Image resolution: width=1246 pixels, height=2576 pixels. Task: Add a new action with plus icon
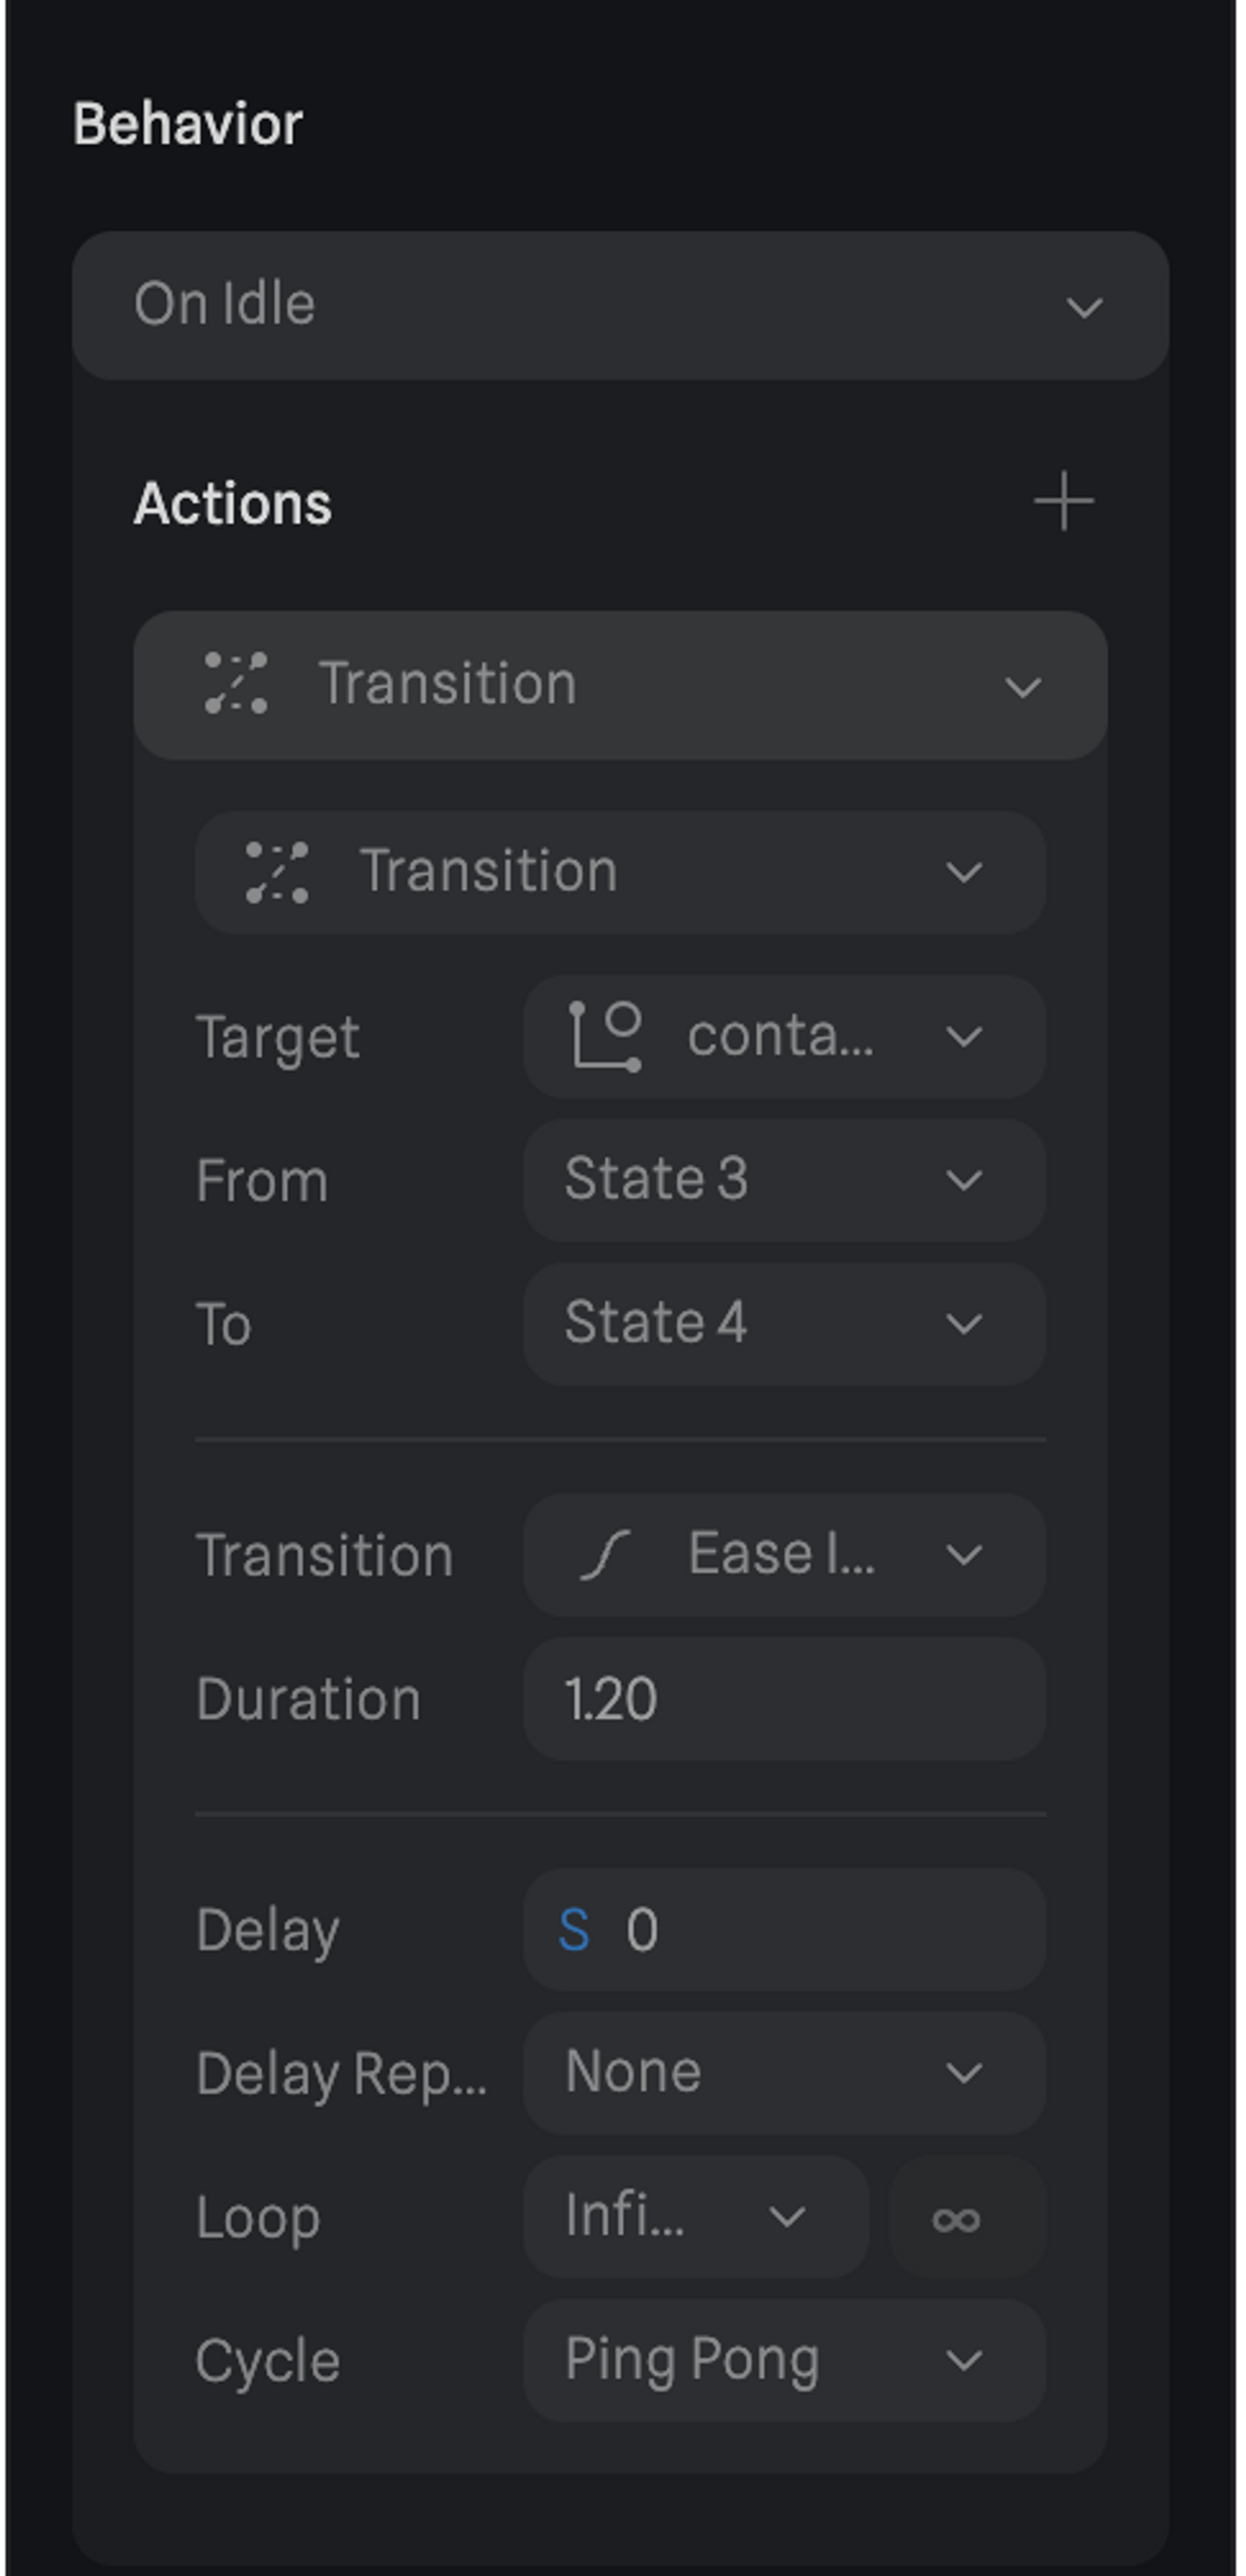[1063, 501]
